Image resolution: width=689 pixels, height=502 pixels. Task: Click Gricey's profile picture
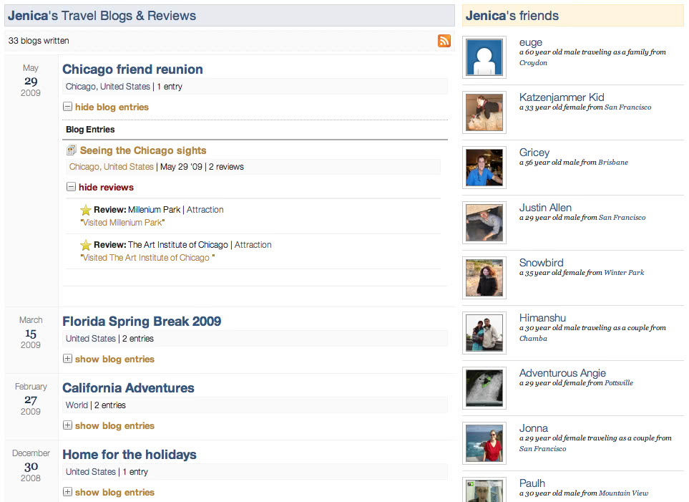(x=484, y=168)
